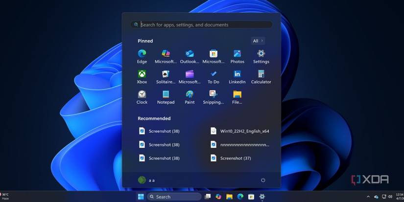Launch the To Do app
The image size is (404, 202).
(214, 77)
